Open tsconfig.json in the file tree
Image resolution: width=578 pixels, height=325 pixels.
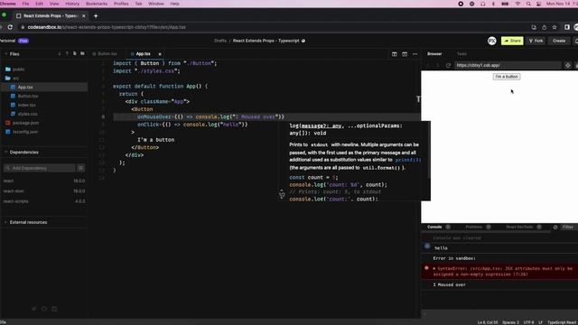point(25,132)
